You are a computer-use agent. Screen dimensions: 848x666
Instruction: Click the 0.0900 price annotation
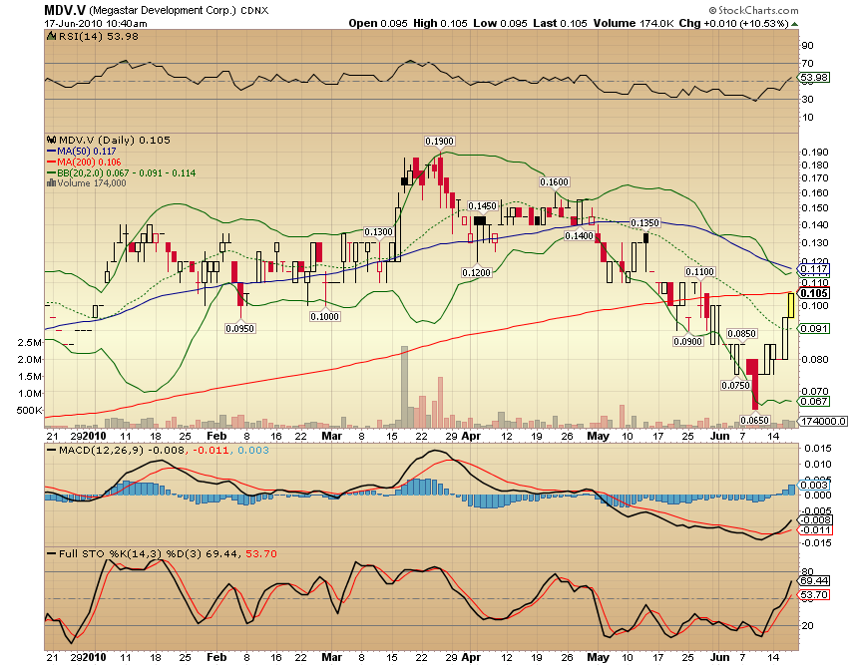(x=688, y=342)
